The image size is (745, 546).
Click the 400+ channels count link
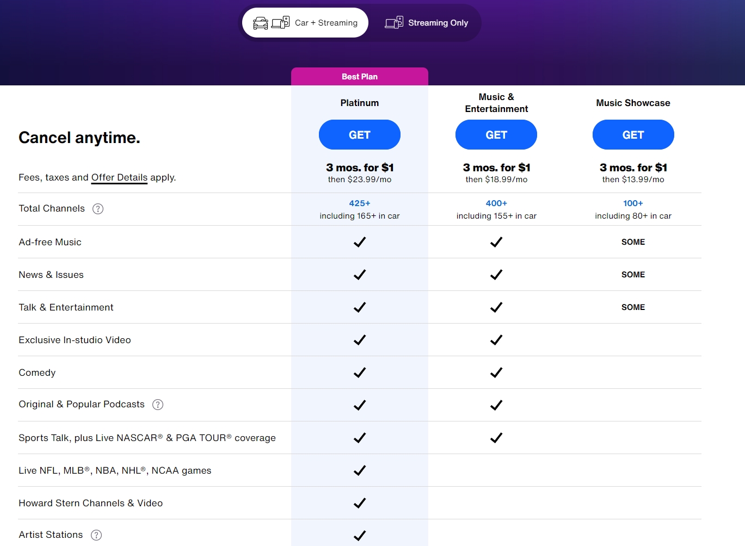[496, 203]
